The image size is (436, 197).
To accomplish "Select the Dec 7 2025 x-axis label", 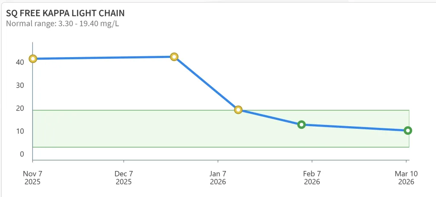I will point(124,178).
